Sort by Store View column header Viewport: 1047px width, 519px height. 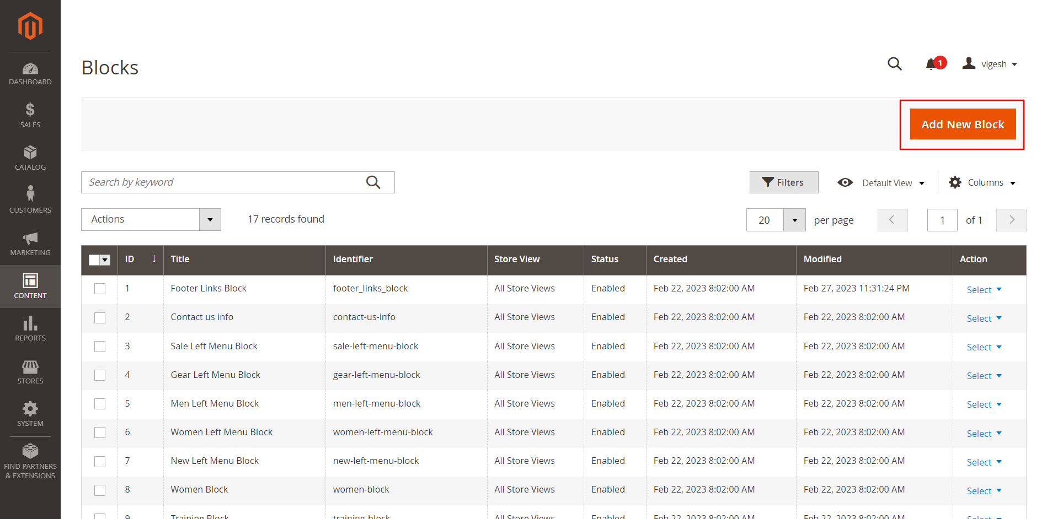pyautogui.click(x=536, y=259)
